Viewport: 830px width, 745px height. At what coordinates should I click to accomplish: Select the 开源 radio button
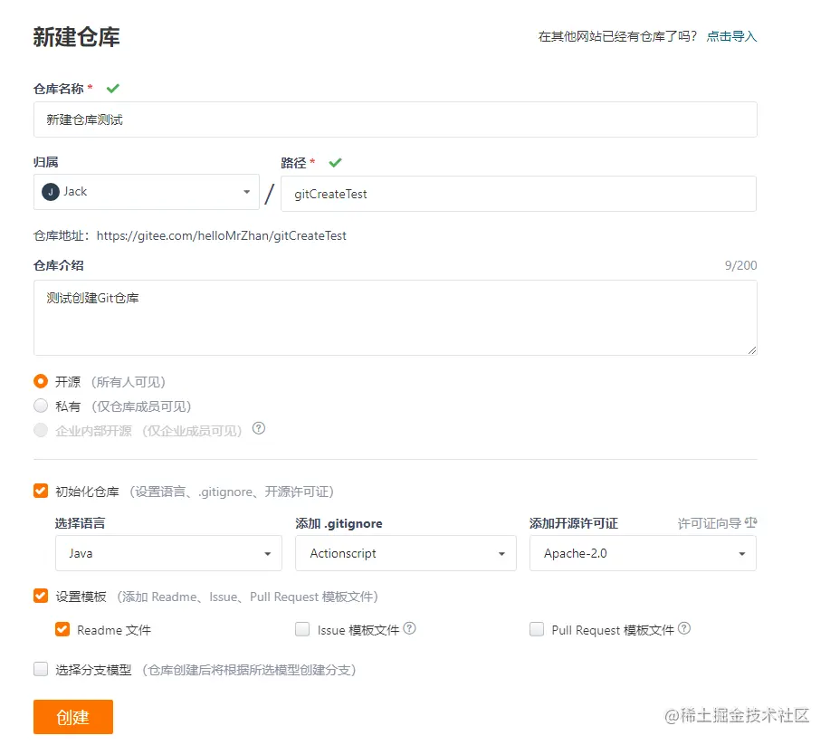pos(41,381)
